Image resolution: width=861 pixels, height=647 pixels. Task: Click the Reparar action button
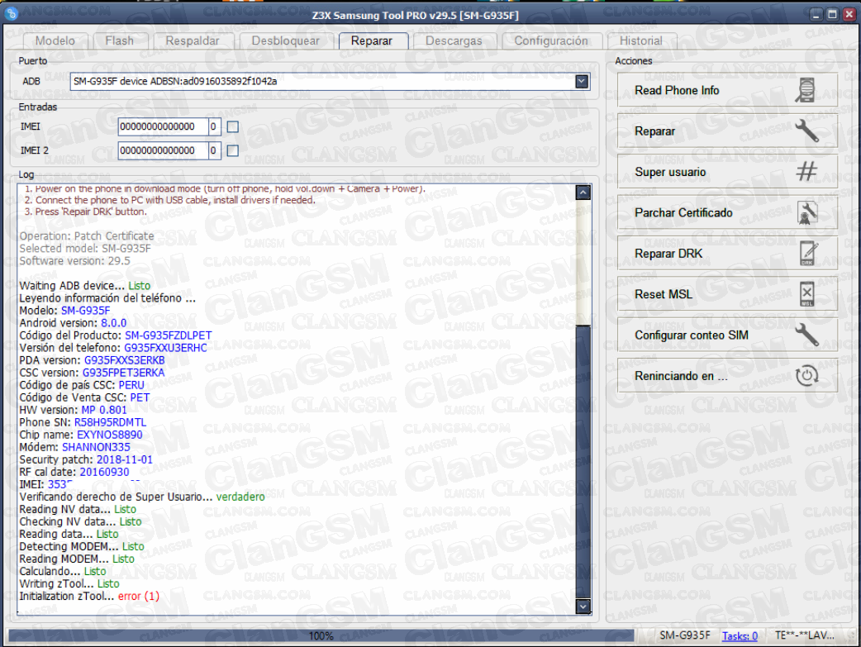pos(727,131)
